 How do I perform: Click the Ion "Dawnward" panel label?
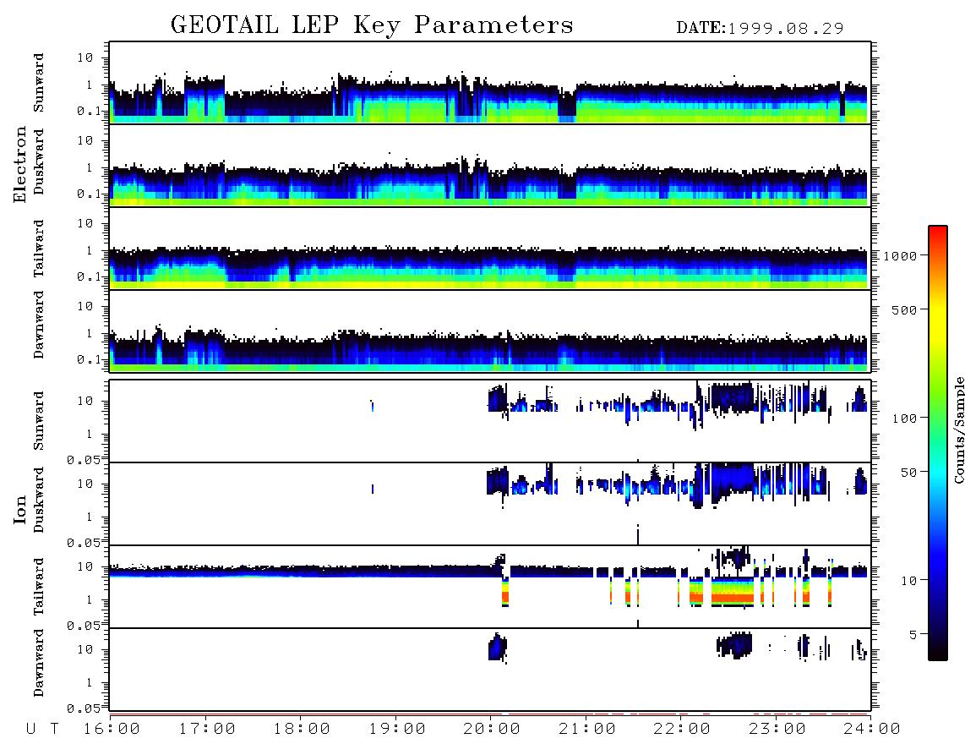39,663
